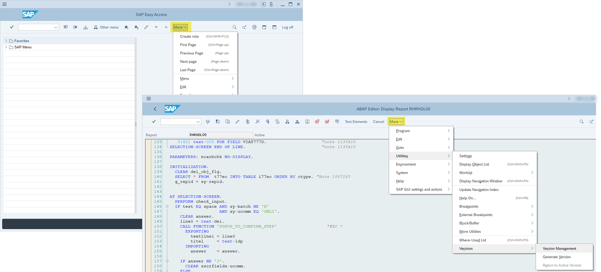Click Delete Favorites star icon

(x=136, y=27)
